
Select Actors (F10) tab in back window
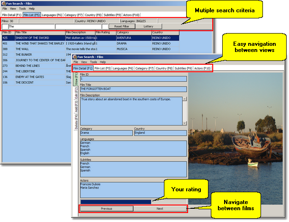131,15
